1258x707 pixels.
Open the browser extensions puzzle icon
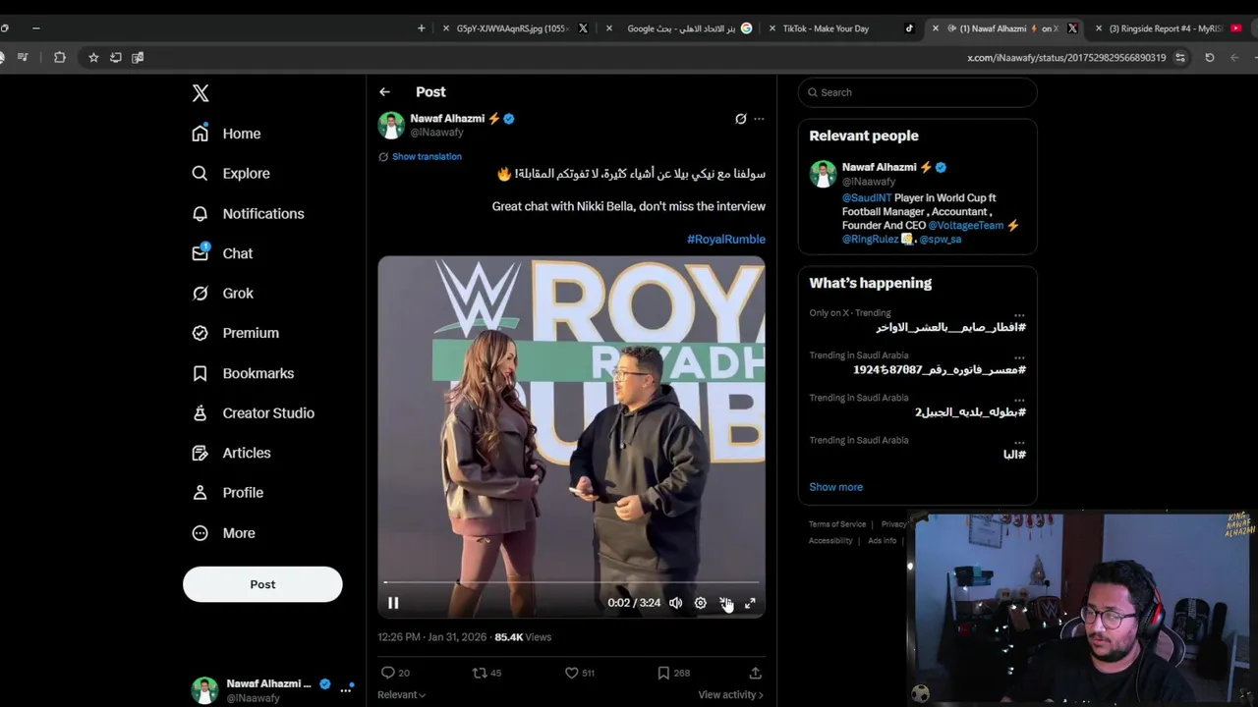point(60,58)
